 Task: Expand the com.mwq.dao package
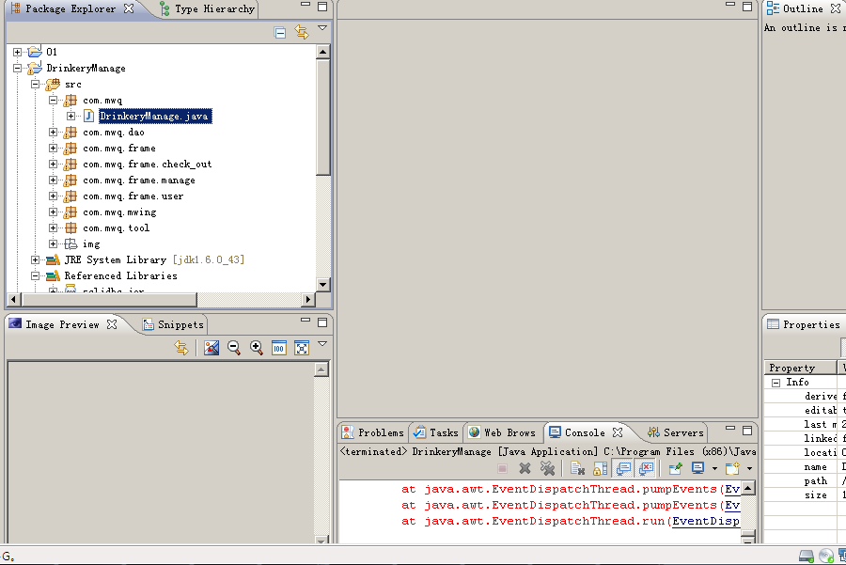53,133
